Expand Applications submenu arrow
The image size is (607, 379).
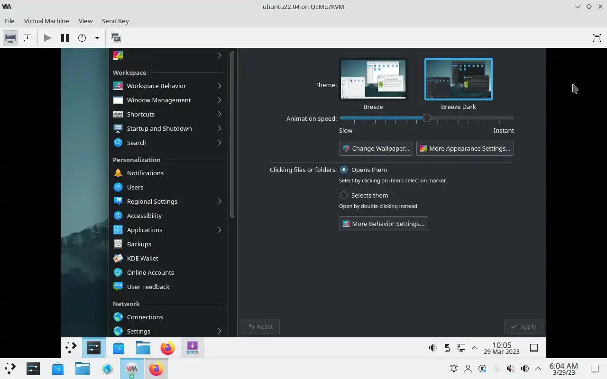pyautogui.click(x=220, y=230)
